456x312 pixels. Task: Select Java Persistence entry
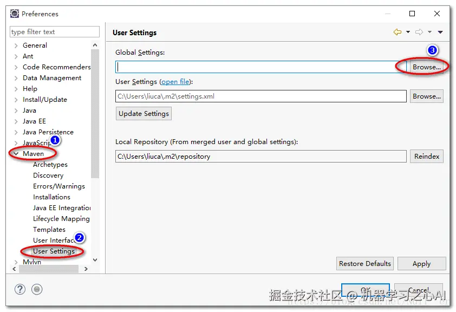48,132
